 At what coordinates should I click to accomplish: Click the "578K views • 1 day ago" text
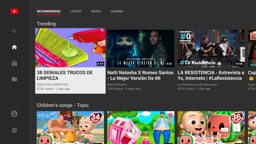pos(53,89)
